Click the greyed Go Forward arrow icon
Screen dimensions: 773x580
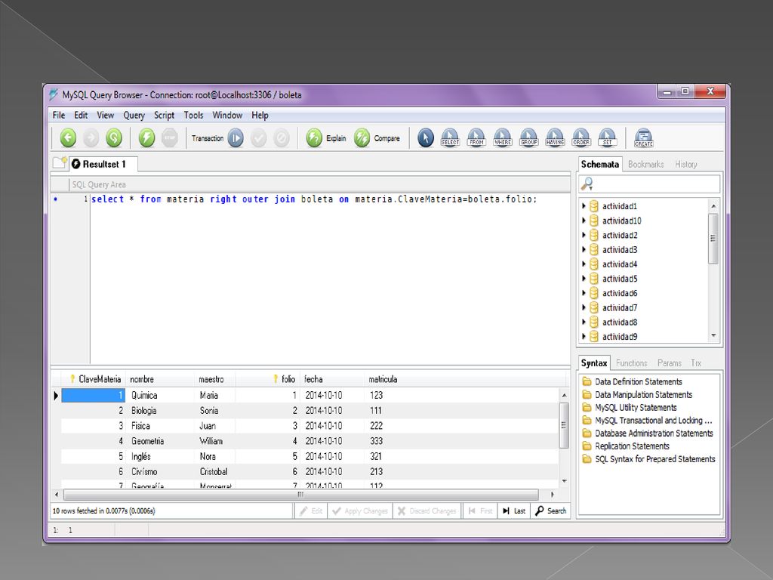coord(91,138)
